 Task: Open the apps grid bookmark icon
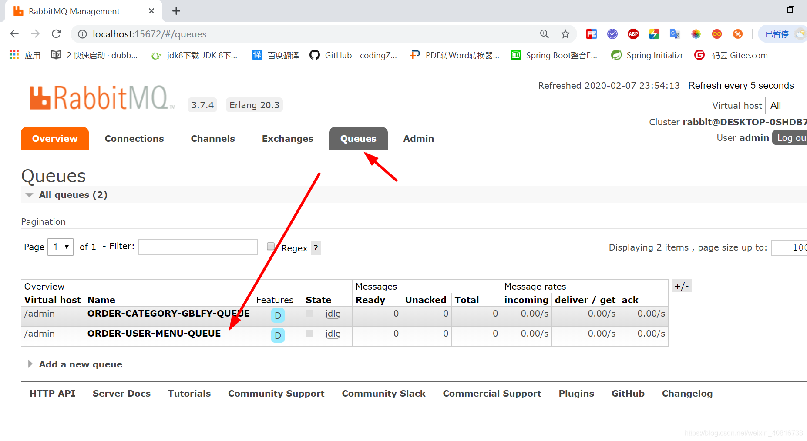14,55
